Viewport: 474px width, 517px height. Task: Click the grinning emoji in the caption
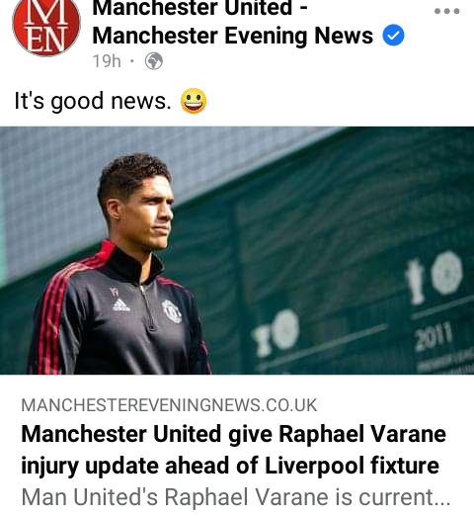pyautogui.click(x=194, y=101)
